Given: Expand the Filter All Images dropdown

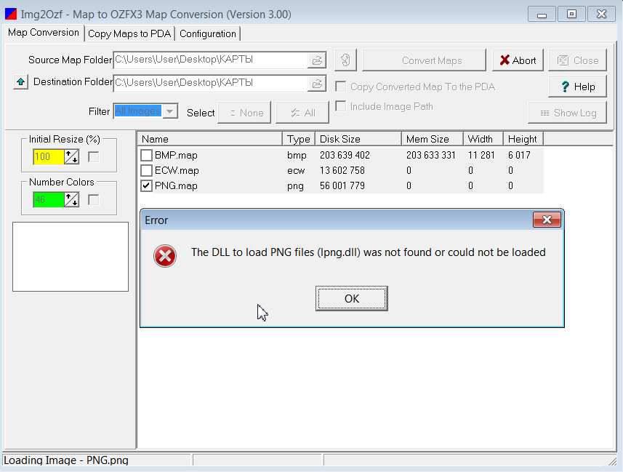Looking at the screenshot, I should point(170,111).
